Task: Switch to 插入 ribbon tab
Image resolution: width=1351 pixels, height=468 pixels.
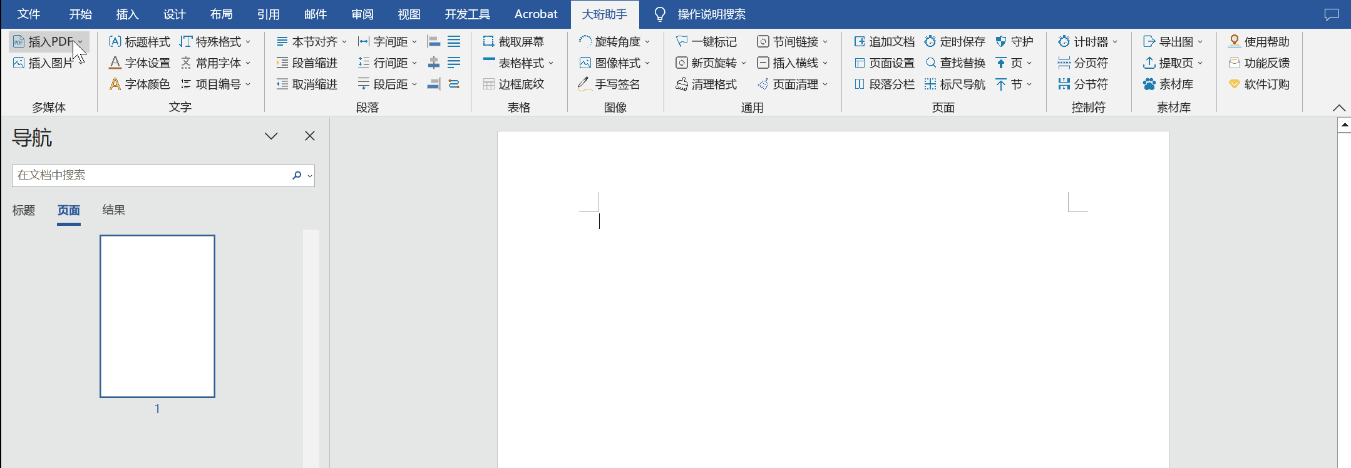Action: [x=127, y=14]
